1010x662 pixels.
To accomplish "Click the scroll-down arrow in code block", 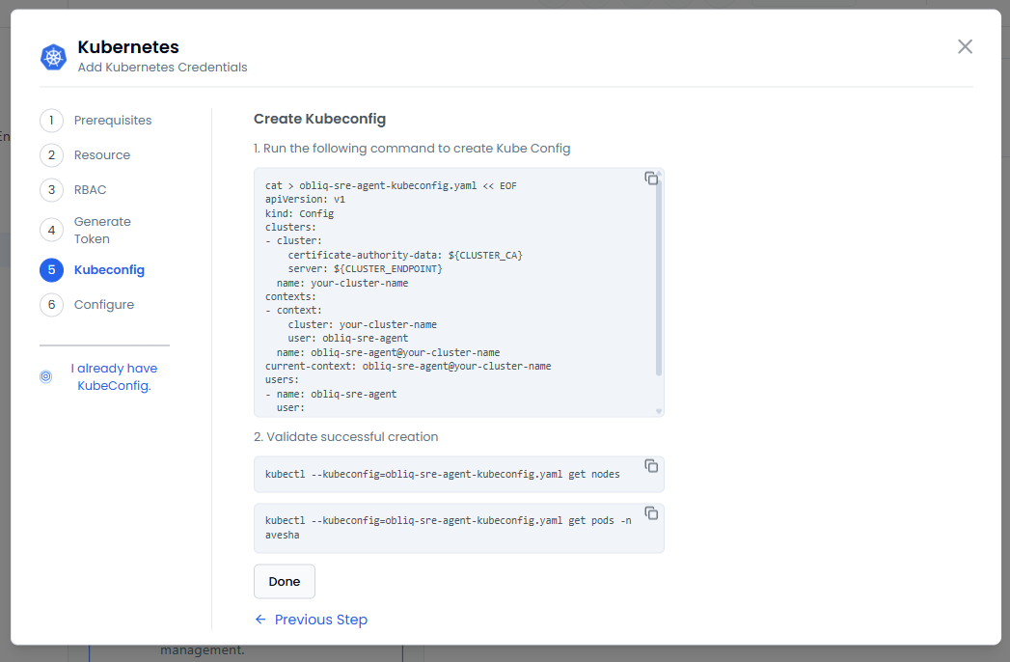I will [659, 411].
